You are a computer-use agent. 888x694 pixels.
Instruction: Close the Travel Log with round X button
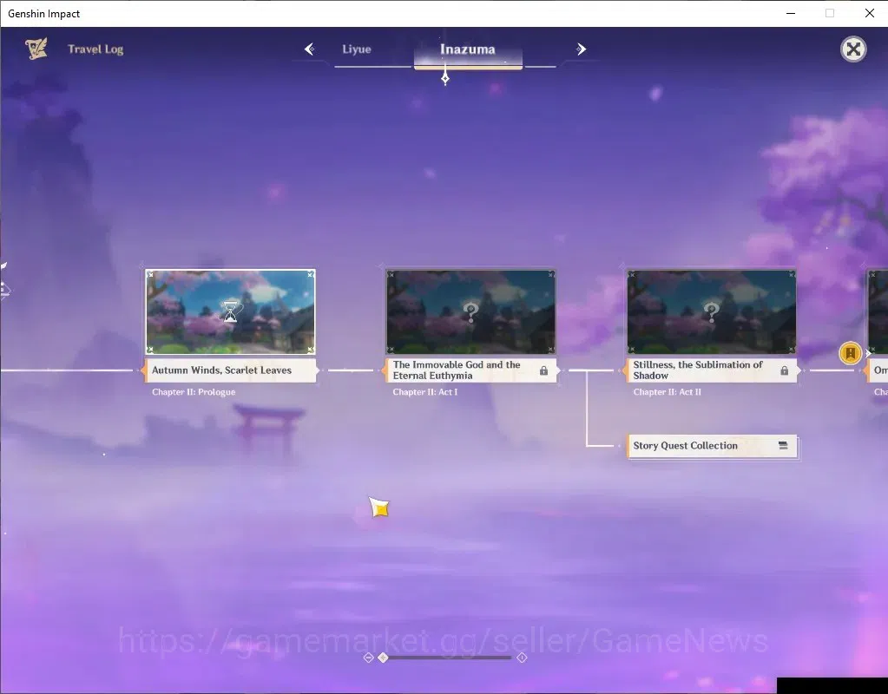[853, 49]
